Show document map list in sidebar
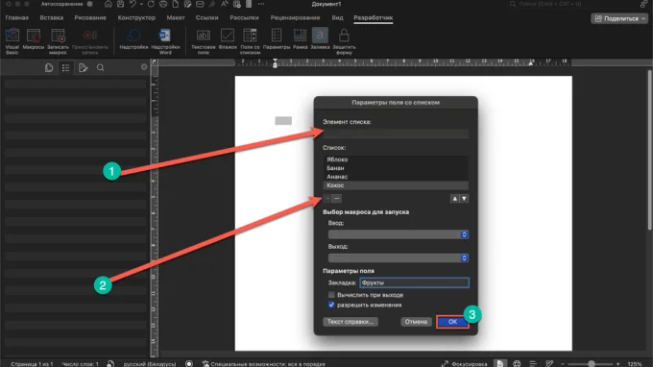 coord(66,67)
